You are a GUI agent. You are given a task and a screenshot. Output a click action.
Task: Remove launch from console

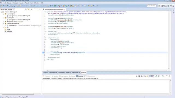pos(139,76)
